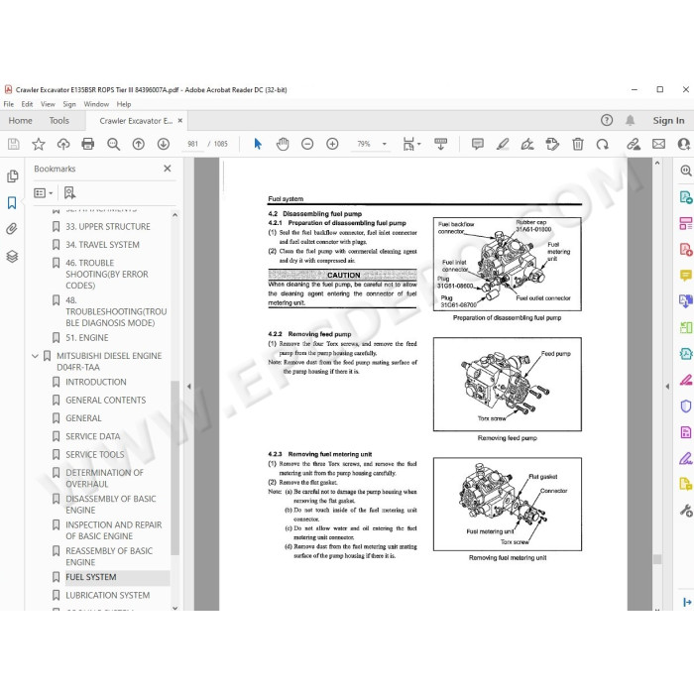The image size is (694, 694).
Task: Go to next page arrow
Action: (164, 144)
